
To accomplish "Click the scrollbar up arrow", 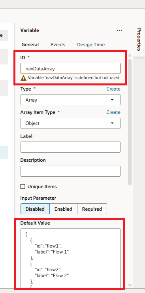I will (130, 55).
